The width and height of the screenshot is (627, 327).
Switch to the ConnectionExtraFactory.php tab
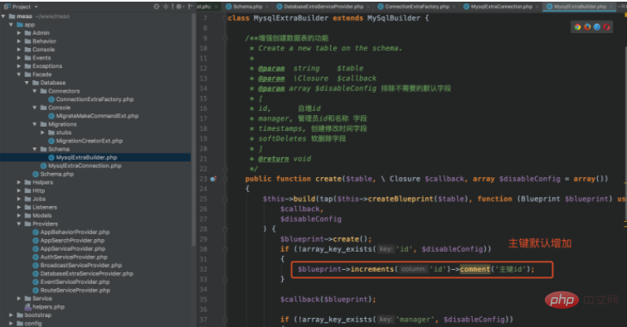tap(417, 7)
